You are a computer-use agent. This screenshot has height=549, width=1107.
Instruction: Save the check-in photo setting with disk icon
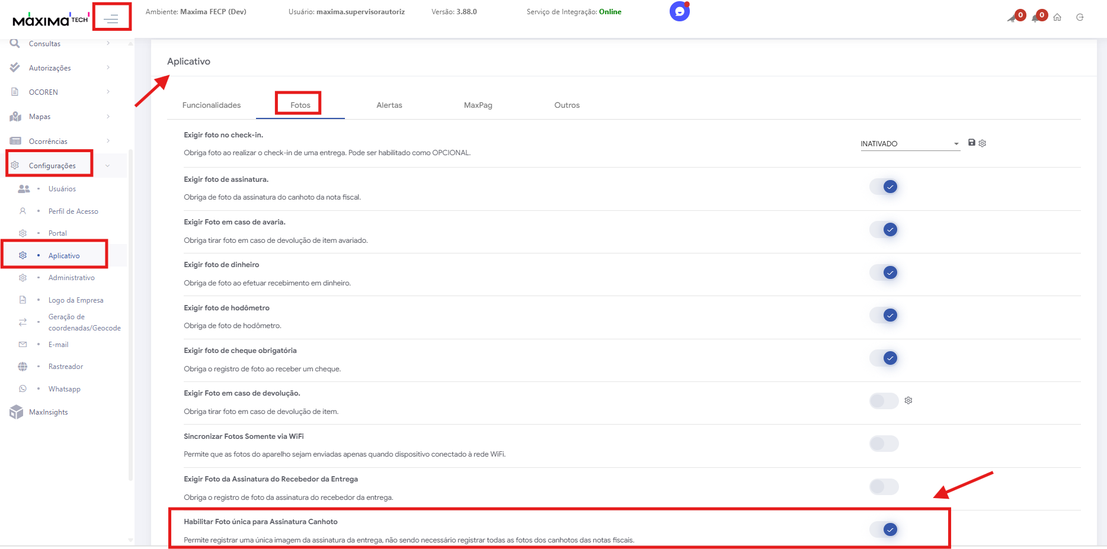[972, 143]
